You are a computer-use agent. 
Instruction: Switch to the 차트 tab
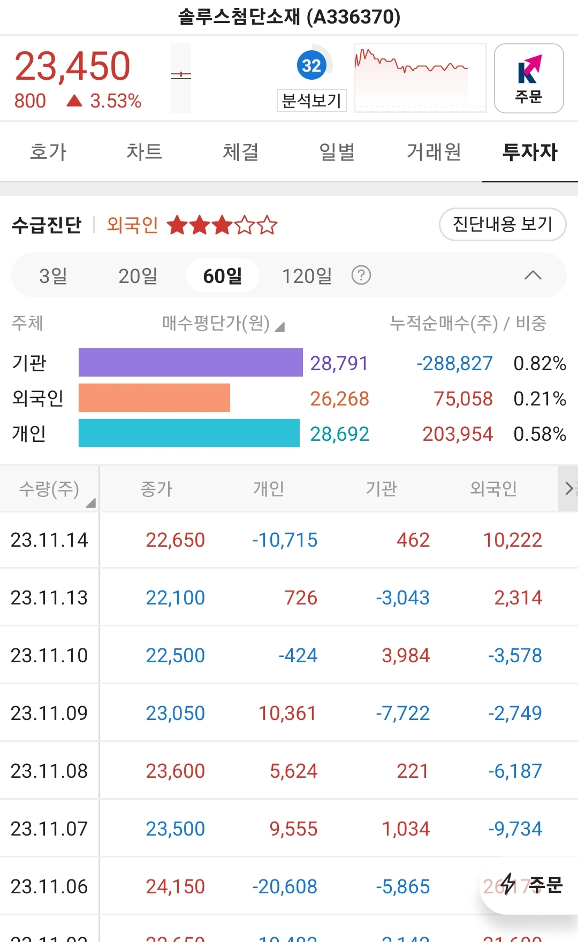[x=144, y=152]
